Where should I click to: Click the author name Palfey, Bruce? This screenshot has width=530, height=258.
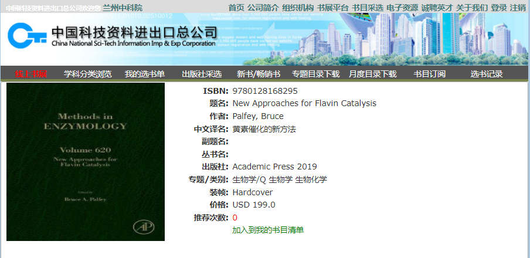pos(258,116)
